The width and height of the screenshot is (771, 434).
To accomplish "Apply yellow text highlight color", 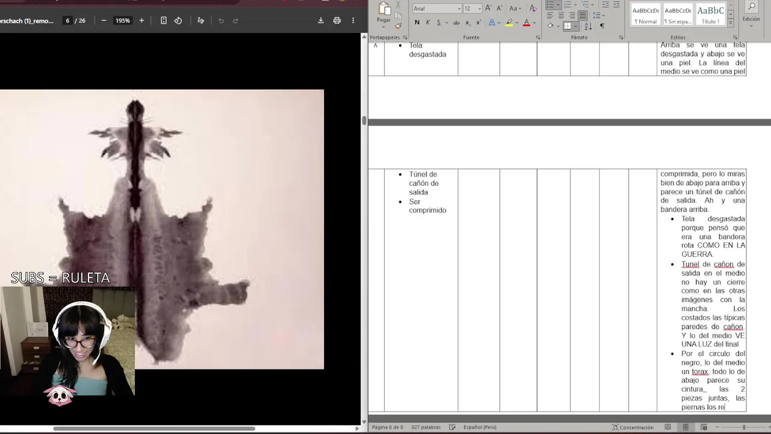I will (509, 22).
